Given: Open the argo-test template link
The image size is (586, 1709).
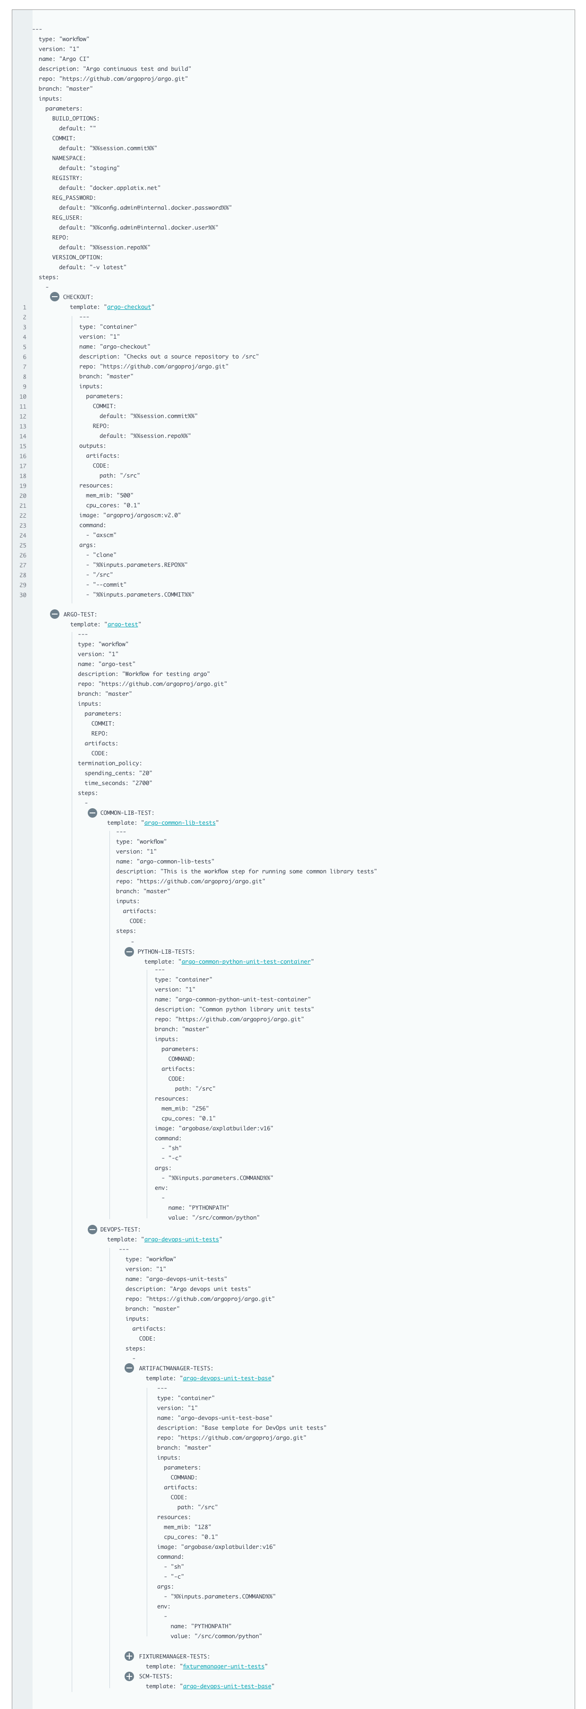Looking at the screenshot, I should coord(123,624).
